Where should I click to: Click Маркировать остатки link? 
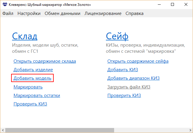(x=37, y=96)
